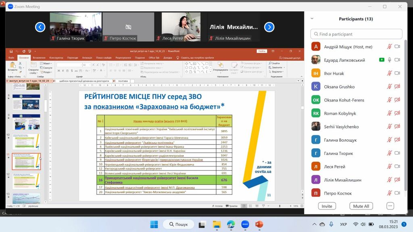Expand the system tray hidden icons
Image resolution: width=413 pixels, height=232 pixels.
(315, 224)
